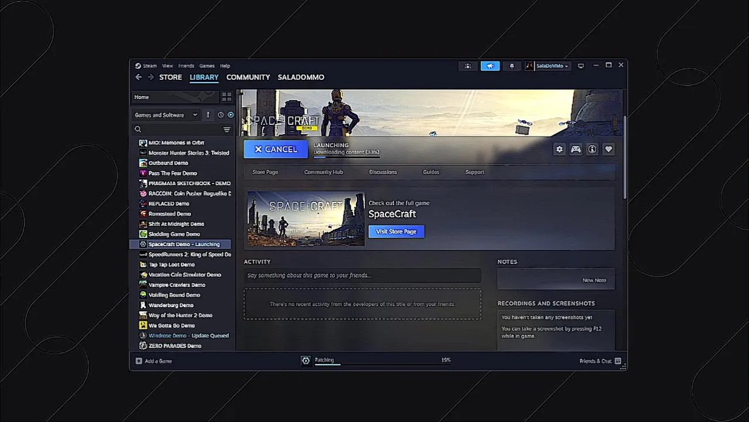Click the We Gotta Go Demo icon
This screenshot has width=749, height=422.
pos(143,325)
